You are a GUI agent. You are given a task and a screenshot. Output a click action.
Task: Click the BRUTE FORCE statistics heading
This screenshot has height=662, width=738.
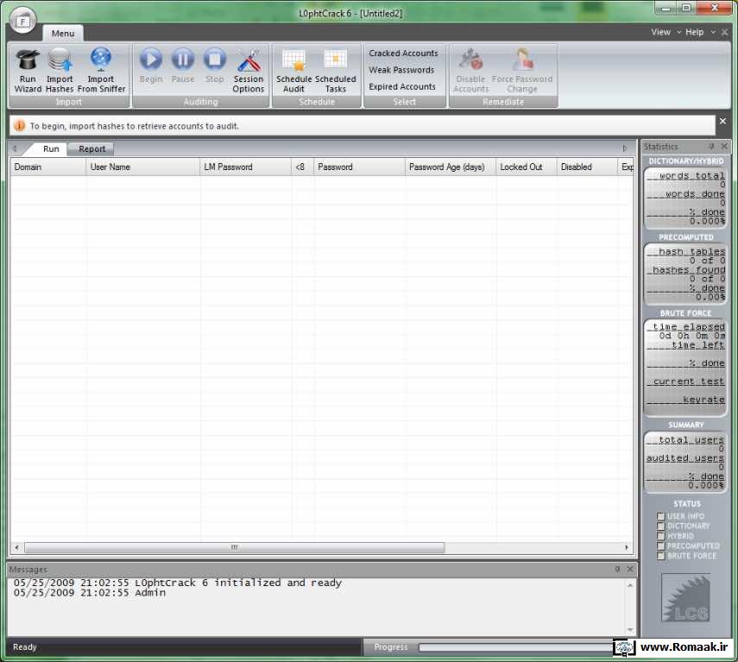[x=685, y=313]
